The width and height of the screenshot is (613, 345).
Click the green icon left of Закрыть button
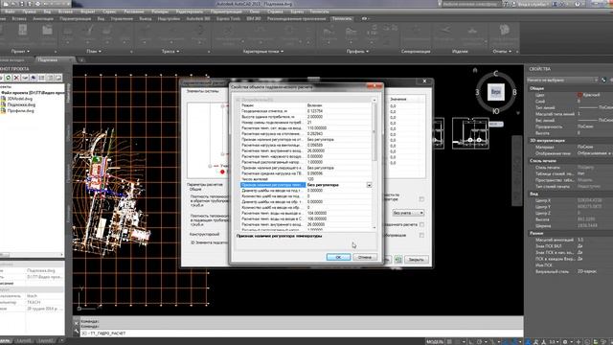pos(398,259)
